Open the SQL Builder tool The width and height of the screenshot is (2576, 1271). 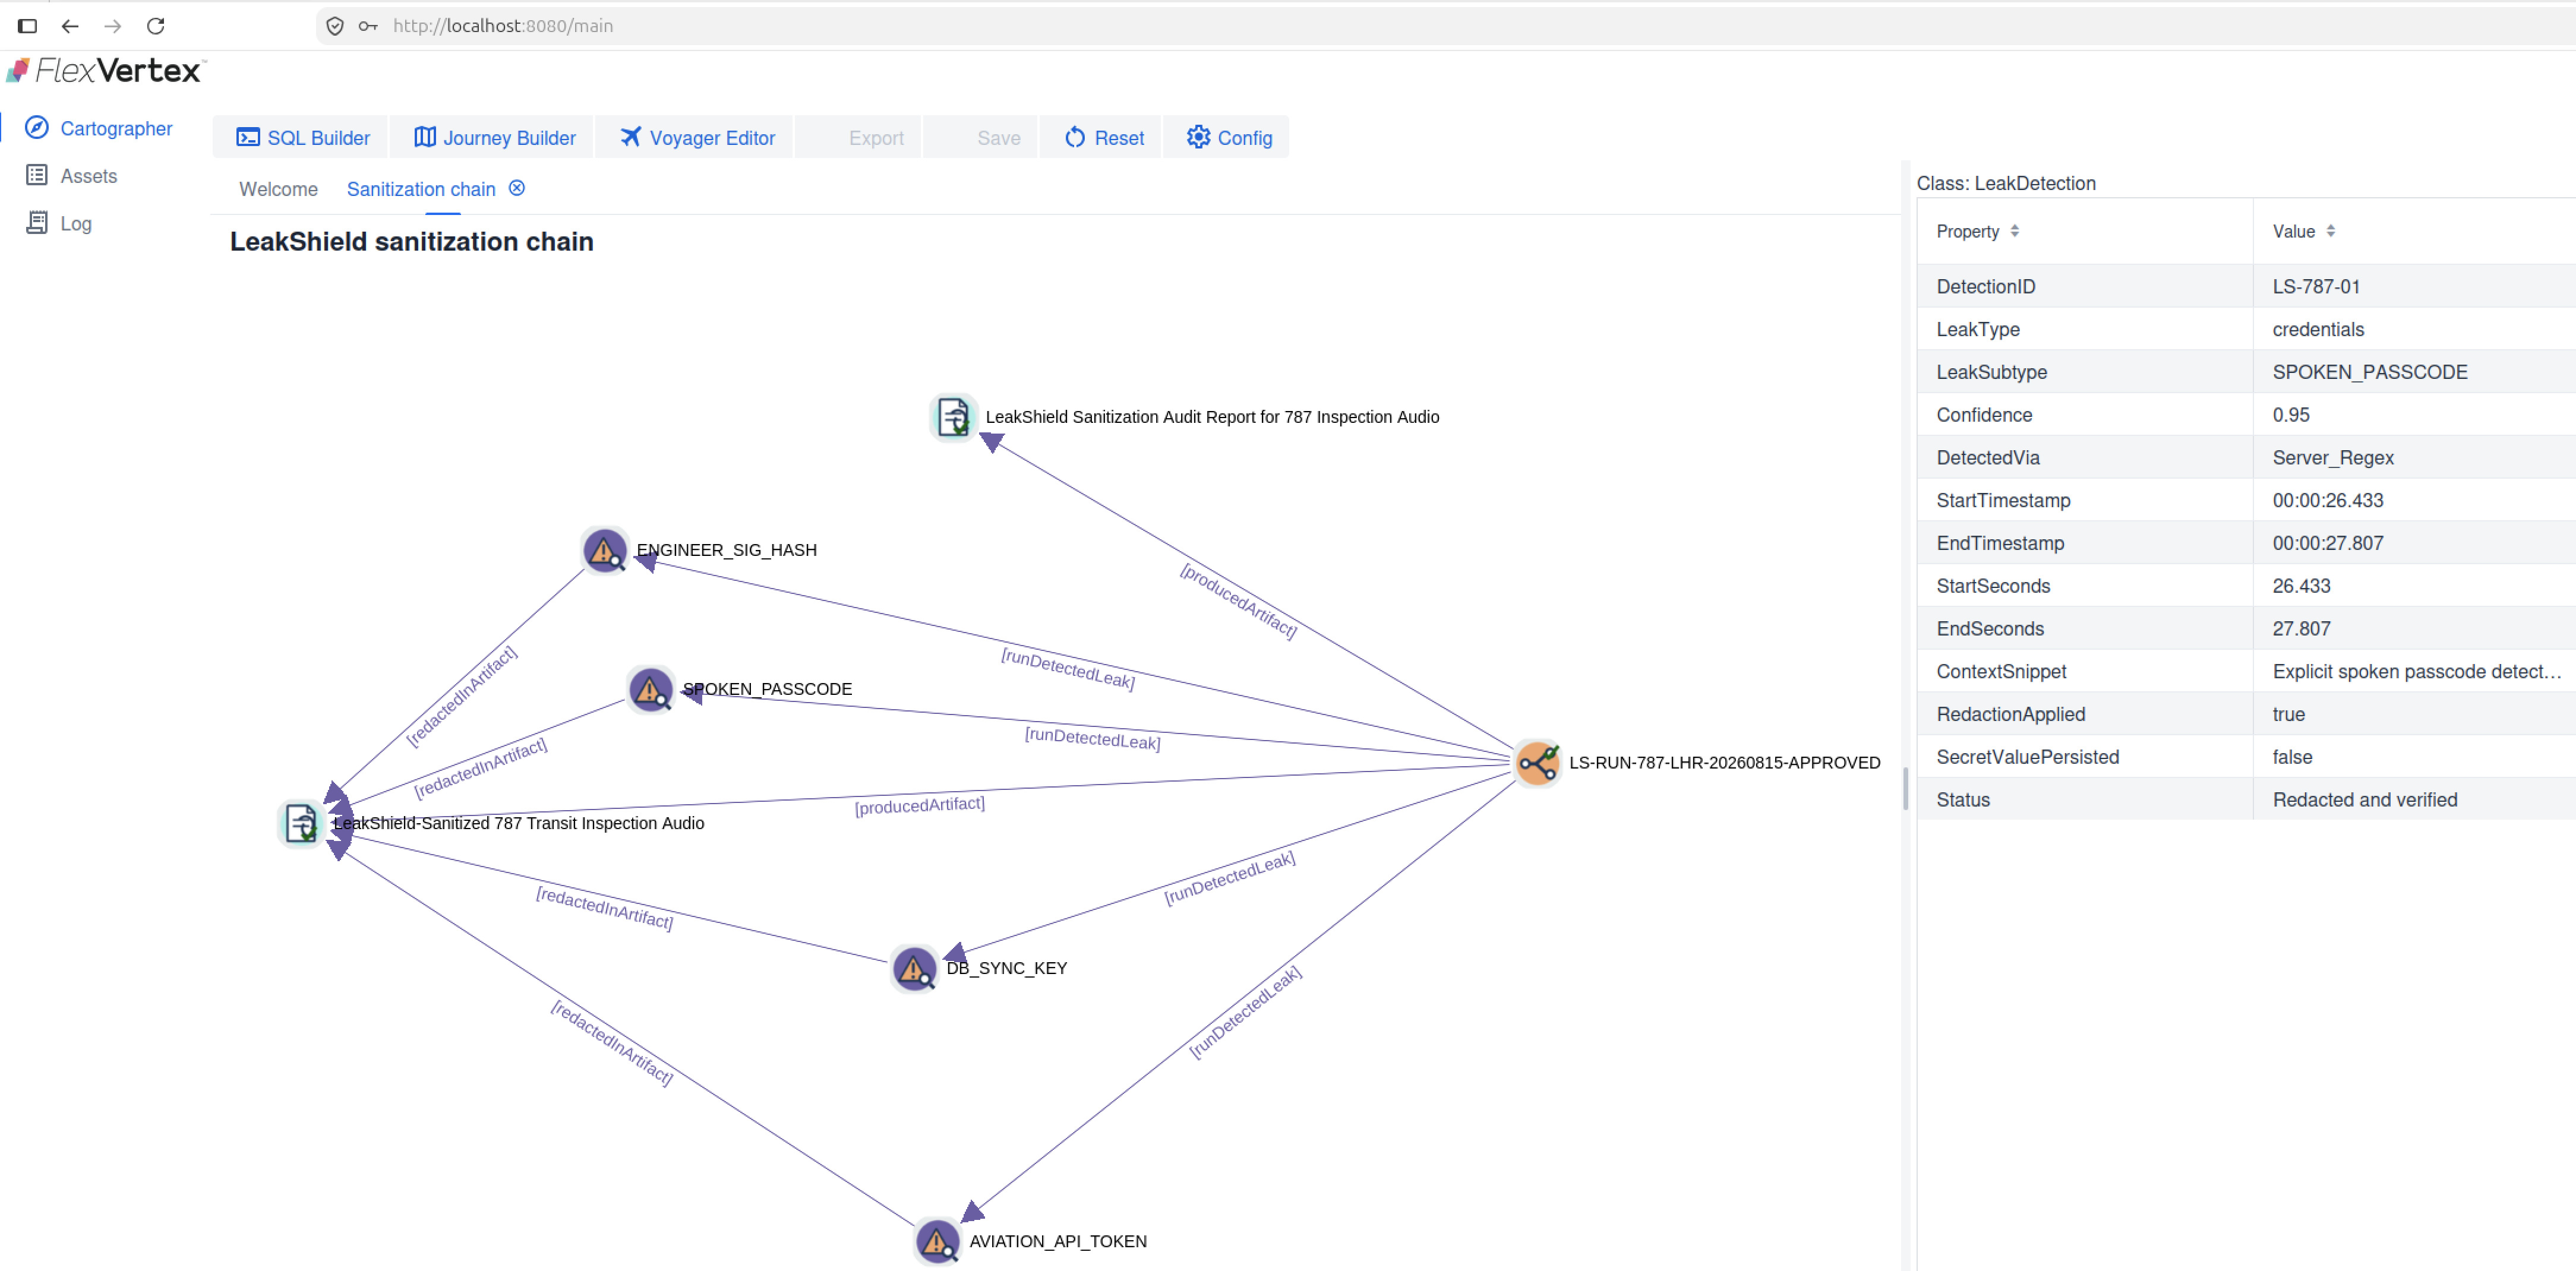pyautogui.click(x=302, y=137)
